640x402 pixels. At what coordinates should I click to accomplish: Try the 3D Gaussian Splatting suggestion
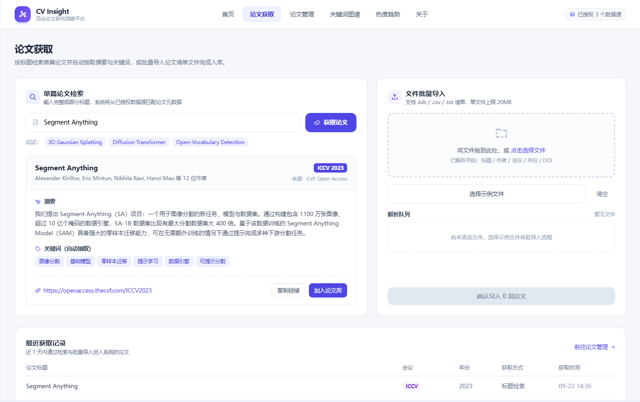[x=75, y=142]
